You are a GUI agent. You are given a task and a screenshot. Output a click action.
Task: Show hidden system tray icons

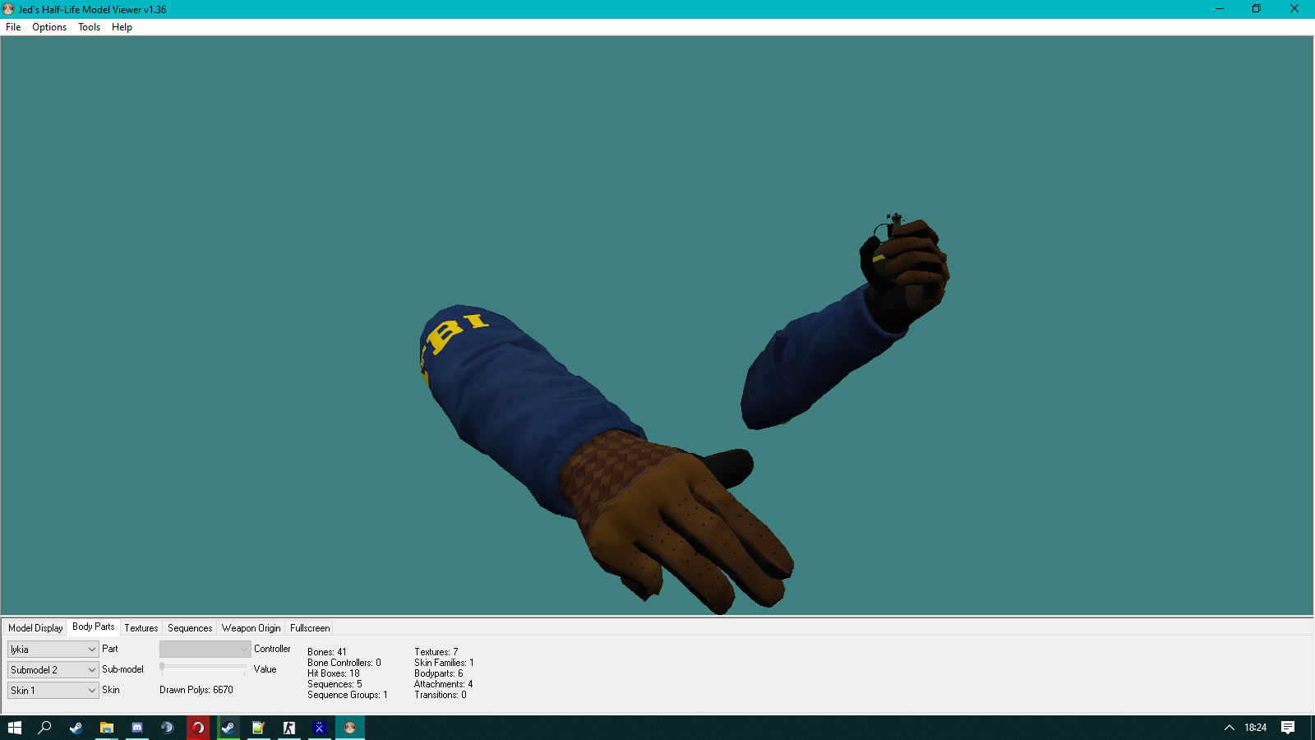[1230, 728]
